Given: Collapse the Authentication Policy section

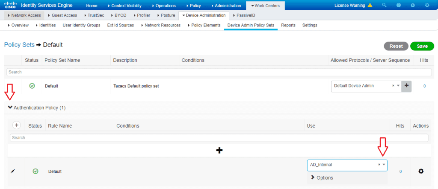Looking at the screenshot, I should (x=10, y=108).
